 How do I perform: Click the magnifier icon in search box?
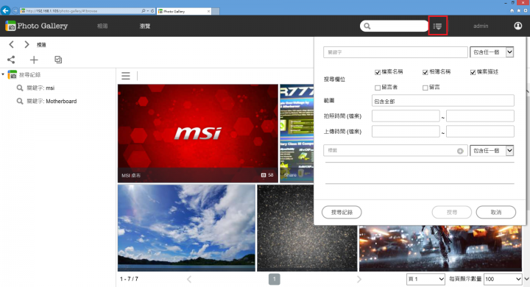coord(367,26)
